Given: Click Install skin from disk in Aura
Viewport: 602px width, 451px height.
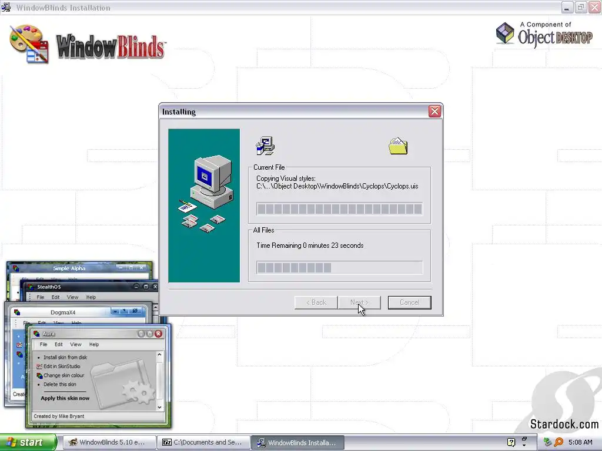Looking at the screenshot, I should click(x=65, y=357).
